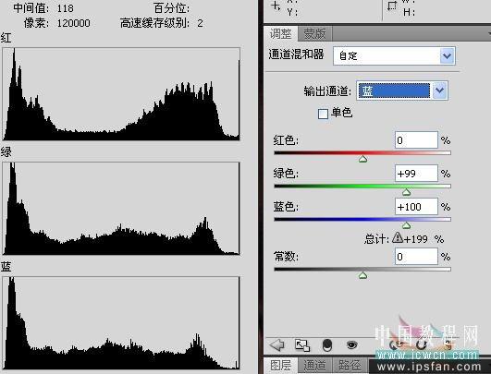Clip adjustment to layer icon
This screenshot has width=491, height=374.
327,345
